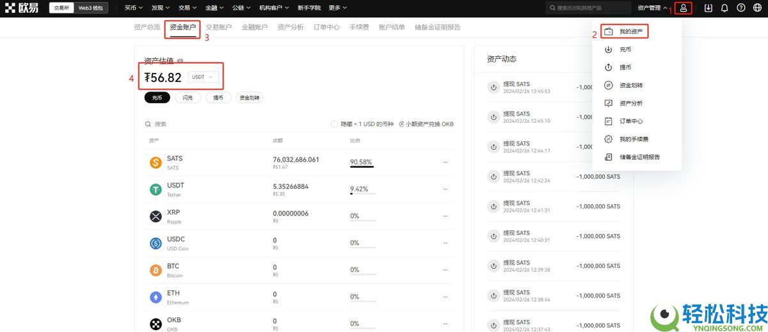This screenshot has height=332, width=768.
Task: Click the download app icon in the header
Action: point(708,8)
